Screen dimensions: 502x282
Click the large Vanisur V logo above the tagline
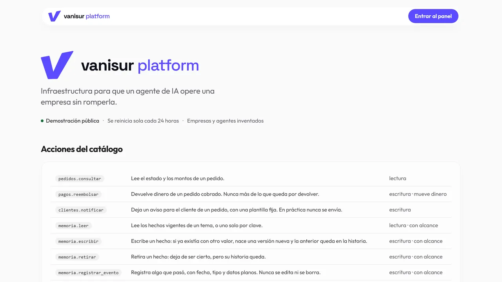[57, 65]
